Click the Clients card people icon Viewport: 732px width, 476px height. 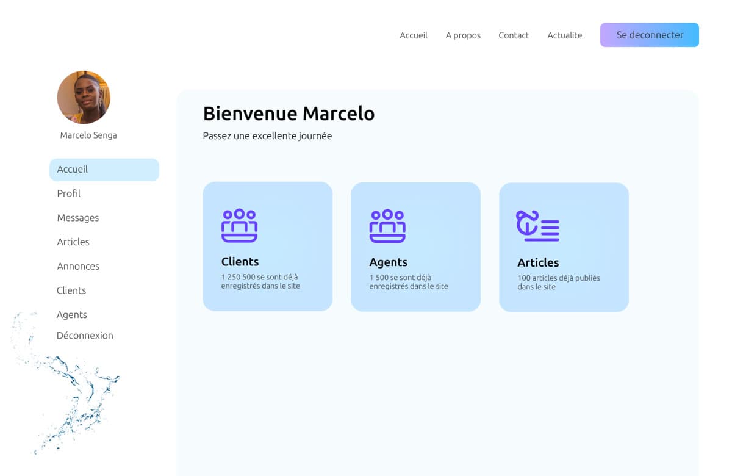239,226
